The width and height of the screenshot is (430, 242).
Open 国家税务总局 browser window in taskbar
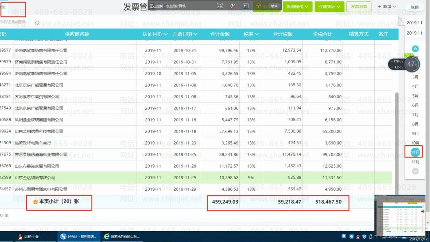pyautogui.click(x=121, y=236)
